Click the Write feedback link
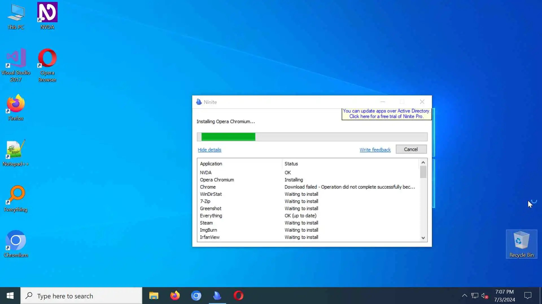Image resolution: width=542 pixels, height=304 pixels. coord(375,150)
